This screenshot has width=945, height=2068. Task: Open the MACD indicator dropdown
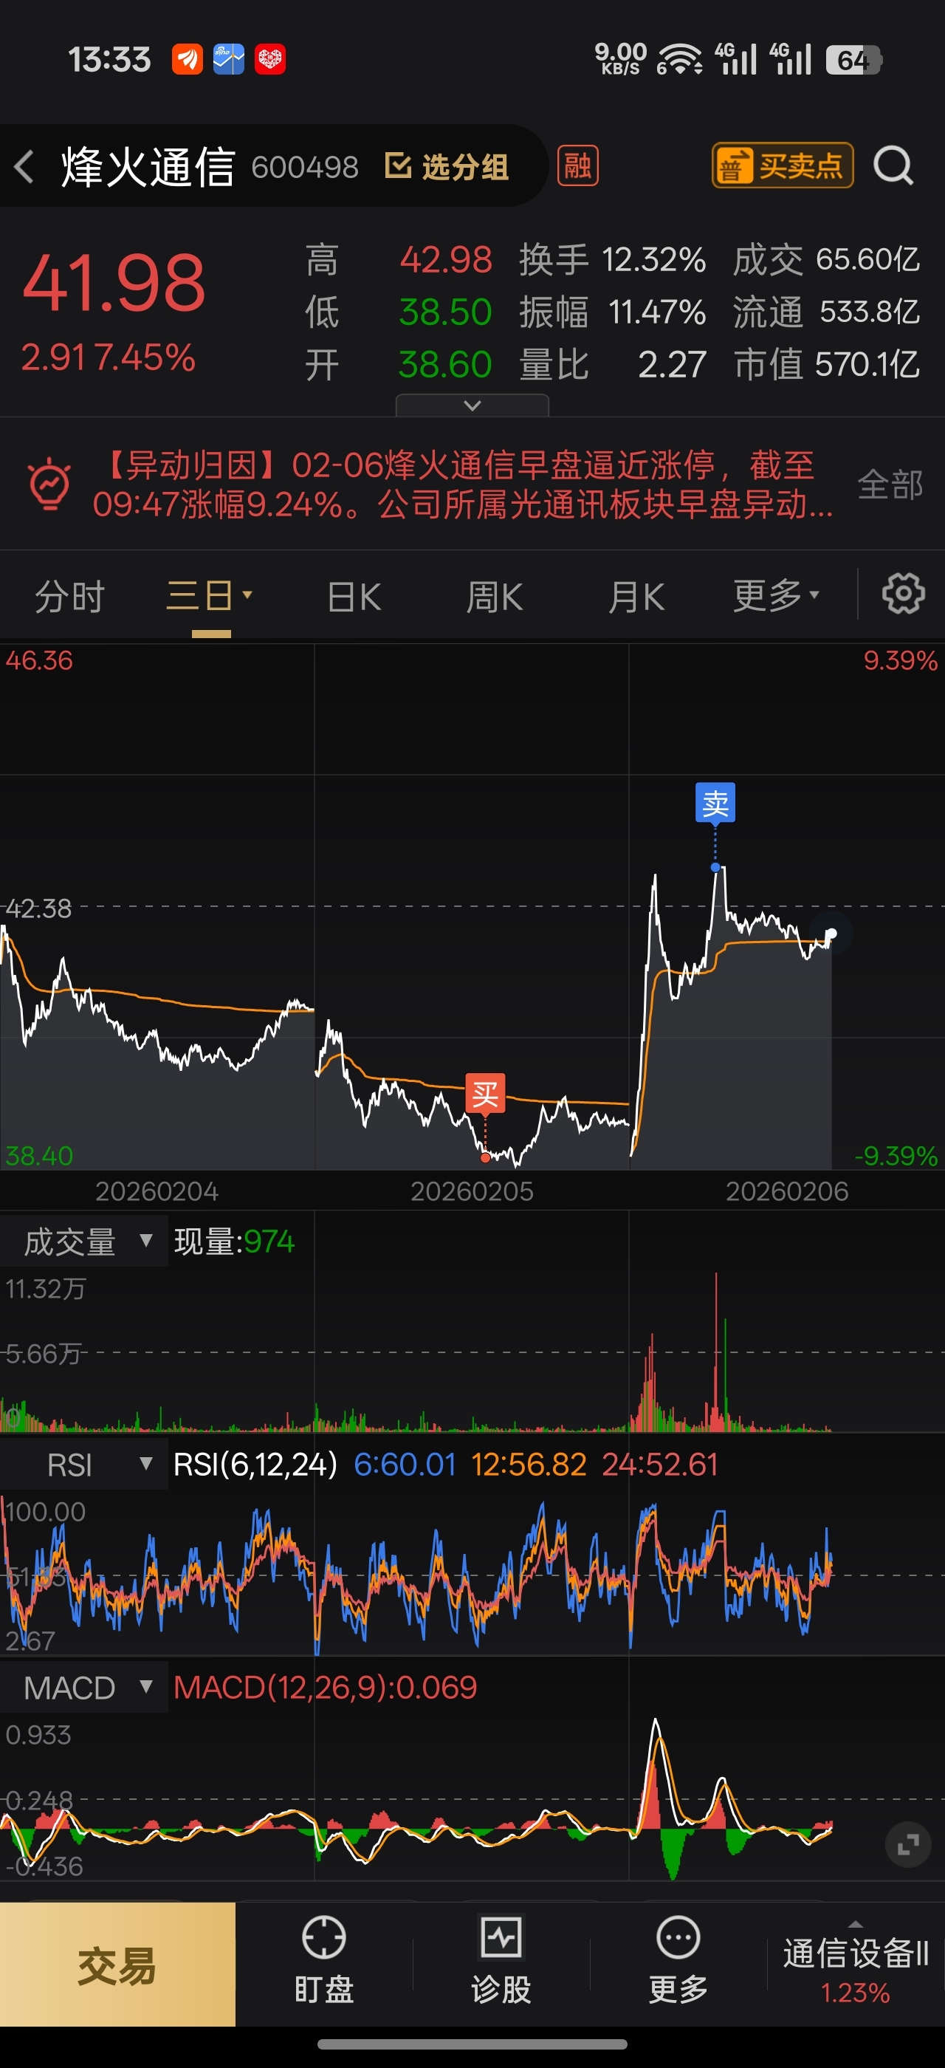coord(84,1688)
